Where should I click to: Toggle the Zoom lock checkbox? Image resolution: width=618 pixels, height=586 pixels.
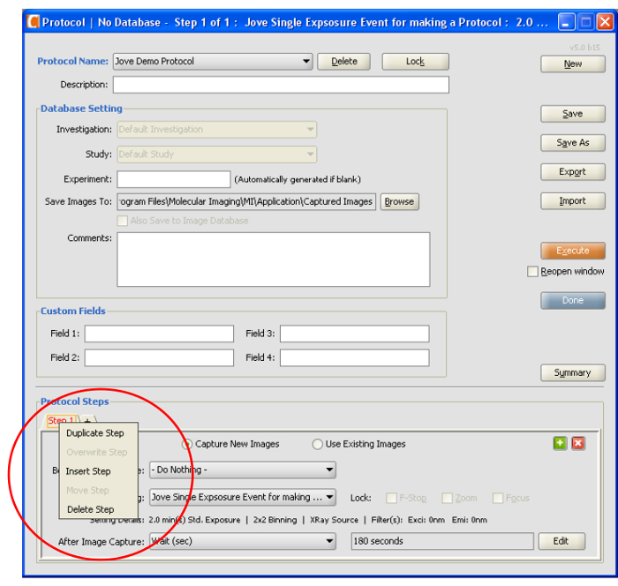click(x=447, y=498)
